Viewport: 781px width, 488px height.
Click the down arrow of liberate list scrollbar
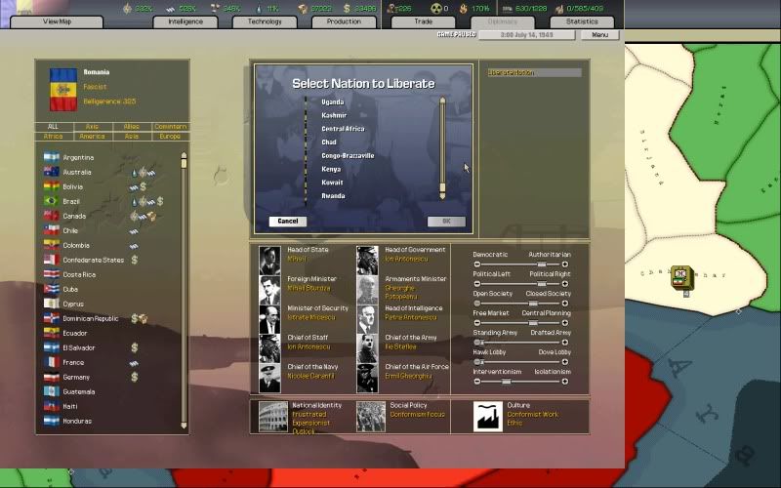click(x=442, y=196)
